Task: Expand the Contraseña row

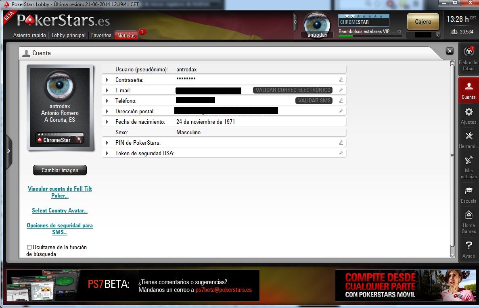Action: [107, 80]
